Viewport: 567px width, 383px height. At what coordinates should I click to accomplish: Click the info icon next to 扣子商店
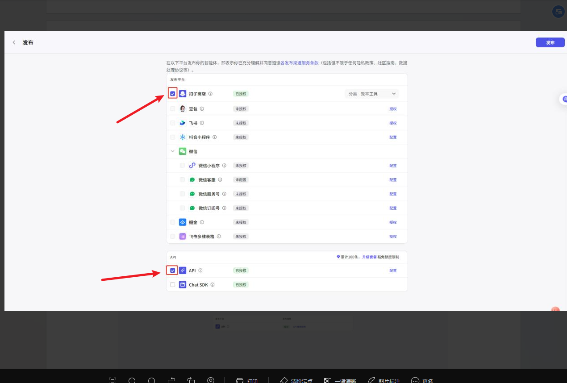210,94
